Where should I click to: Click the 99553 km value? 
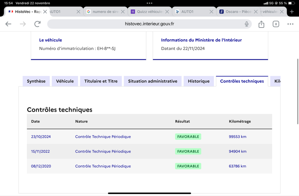(238, 137)
